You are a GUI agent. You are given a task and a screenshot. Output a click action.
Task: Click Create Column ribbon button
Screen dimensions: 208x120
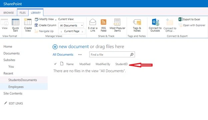tap(45, 25)
